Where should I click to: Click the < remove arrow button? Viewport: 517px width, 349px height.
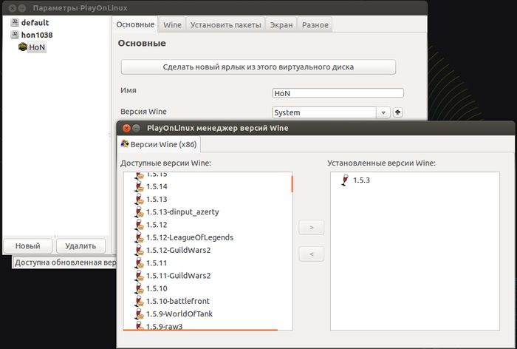click(x=311, y=254)
